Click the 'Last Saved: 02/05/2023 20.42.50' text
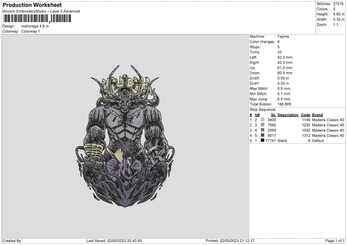Viewport: 347px width, 245px height. click(114, 240)
